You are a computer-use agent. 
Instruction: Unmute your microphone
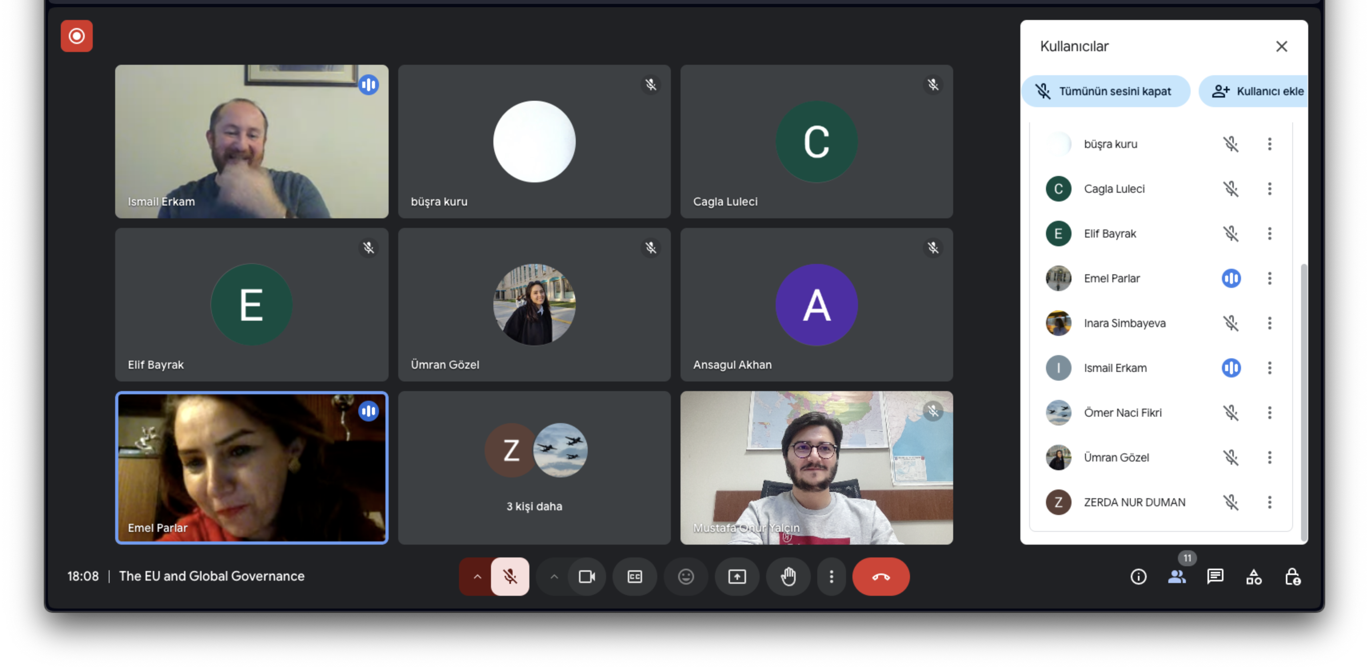510,576
